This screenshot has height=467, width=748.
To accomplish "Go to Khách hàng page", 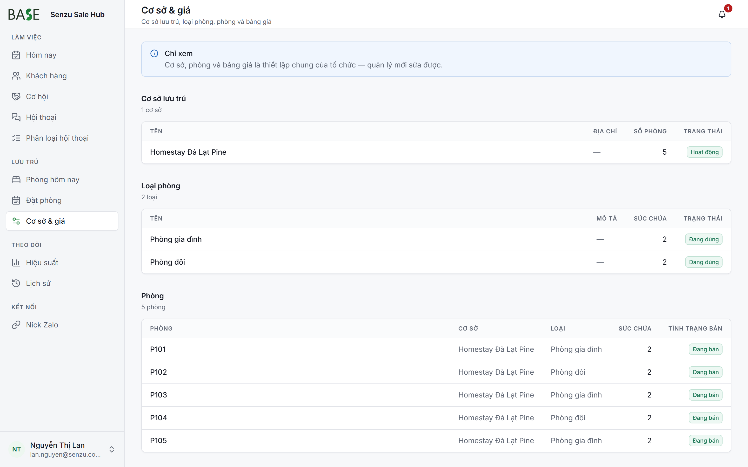I will tap(62, 76).
